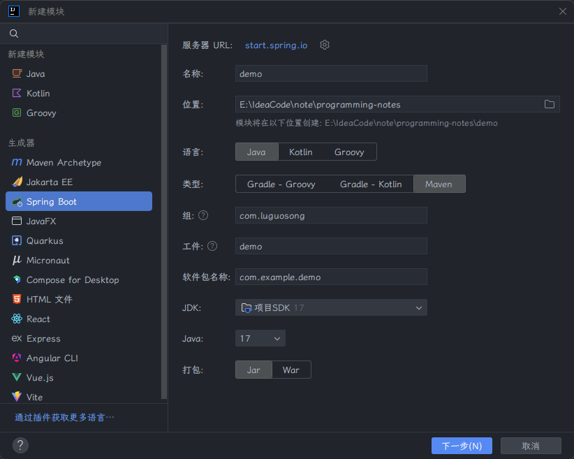This screenshot has width=574, height=459.
Task: Select Jar packaging
Action: (253, 370)
